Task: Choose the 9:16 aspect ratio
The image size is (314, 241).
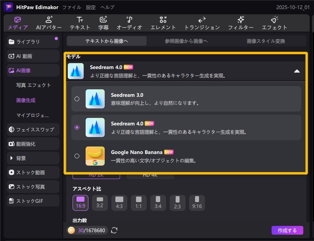Action: 197,203
